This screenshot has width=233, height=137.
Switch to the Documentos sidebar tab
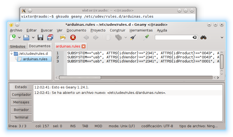pyautogui.click(x=40, y=46)
